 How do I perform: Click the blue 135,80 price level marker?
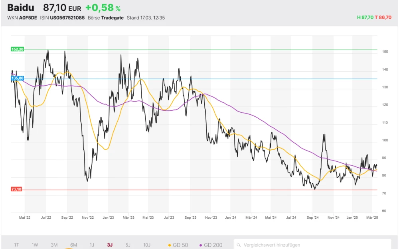click(x=18, y=78)
